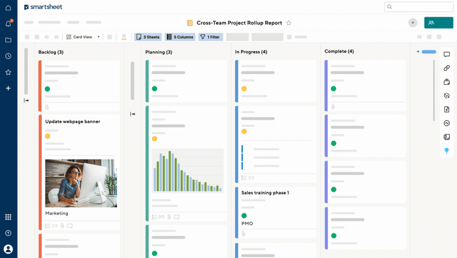Select the Complete (4) lane header

tap(339, 51)
